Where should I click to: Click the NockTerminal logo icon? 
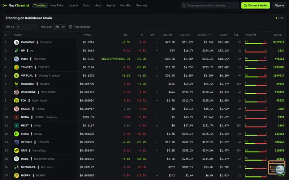(x=5, y=5)
